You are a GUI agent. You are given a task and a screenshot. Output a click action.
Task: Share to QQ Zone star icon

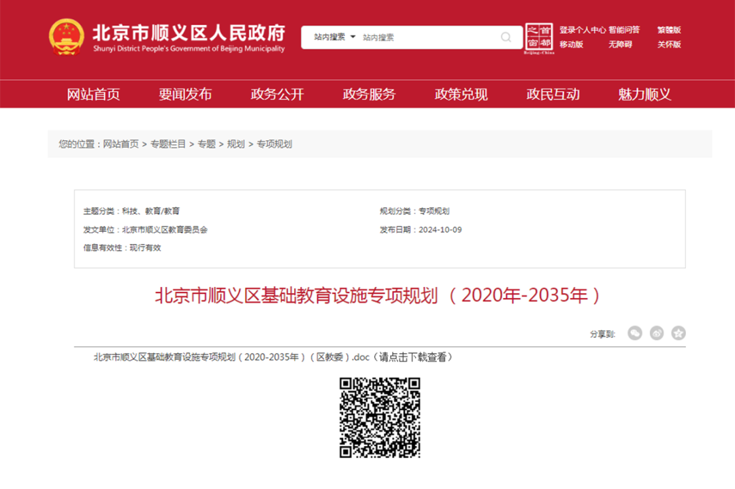click(679, 333)
